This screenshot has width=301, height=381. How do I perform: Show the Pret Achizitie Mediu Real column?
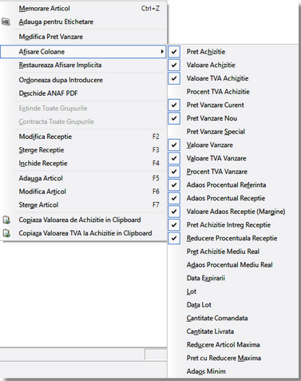point(233,252)
